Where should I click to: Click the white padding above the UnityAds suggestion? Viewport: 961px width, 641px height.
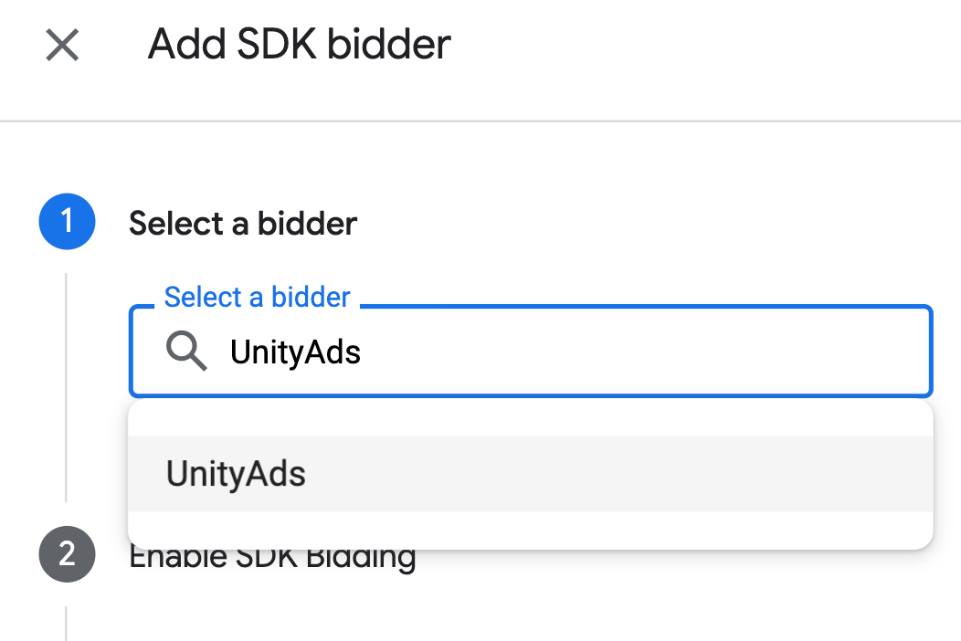click(530, 419)
